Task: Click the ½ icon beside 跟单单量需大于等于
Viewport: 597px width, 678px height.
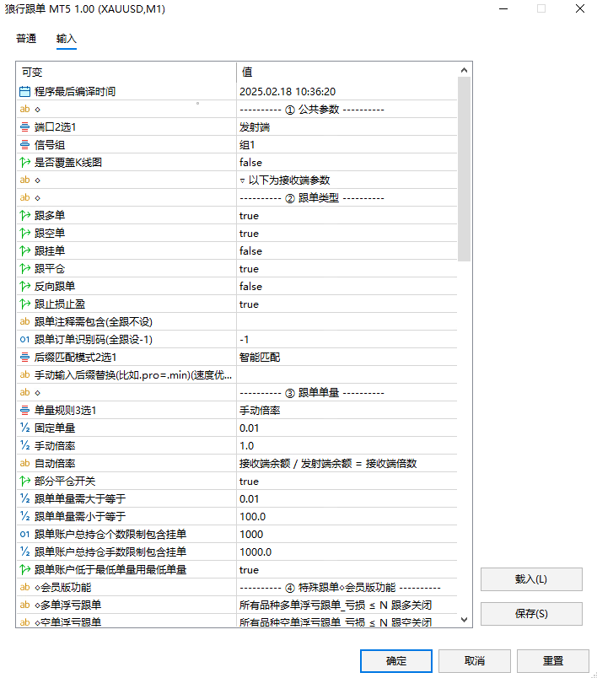Action: (25, 499)
